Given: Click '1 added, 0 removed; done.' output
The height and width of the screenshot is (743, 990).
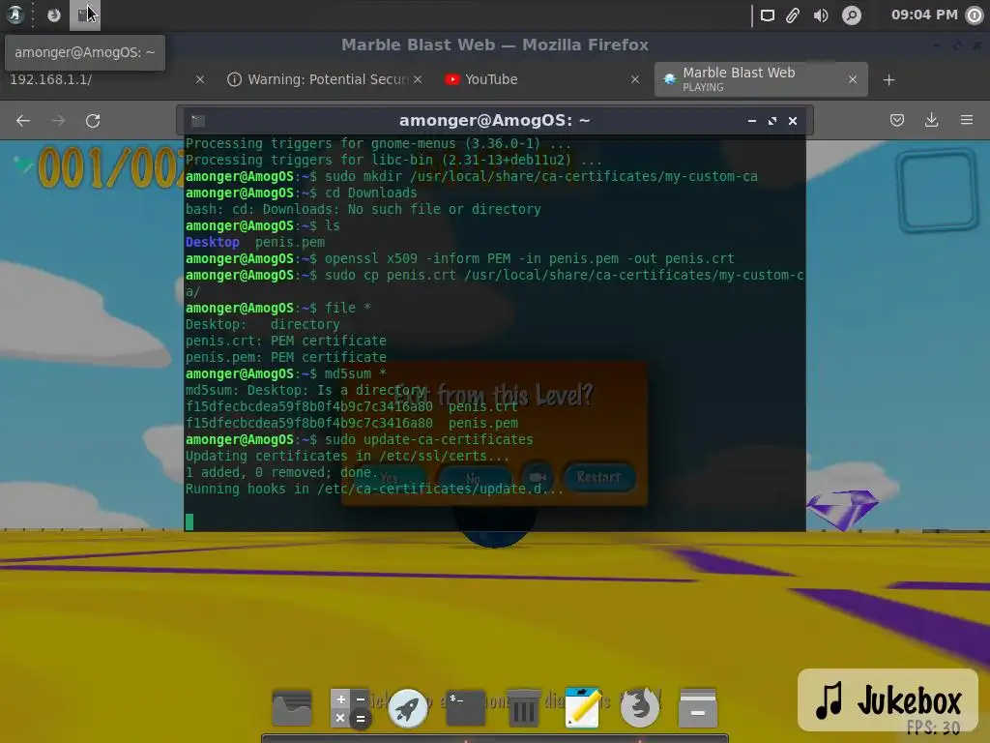Looking at the screenshot, I should [x=281, y=472].
